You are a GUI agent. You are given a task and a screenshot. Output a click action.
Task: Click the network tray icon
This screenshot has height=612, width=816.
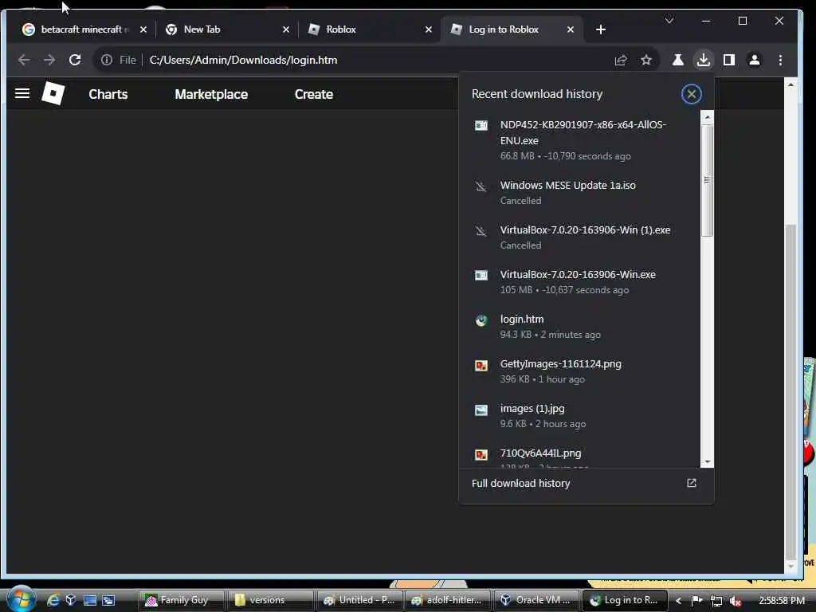(x=716, y=601)
